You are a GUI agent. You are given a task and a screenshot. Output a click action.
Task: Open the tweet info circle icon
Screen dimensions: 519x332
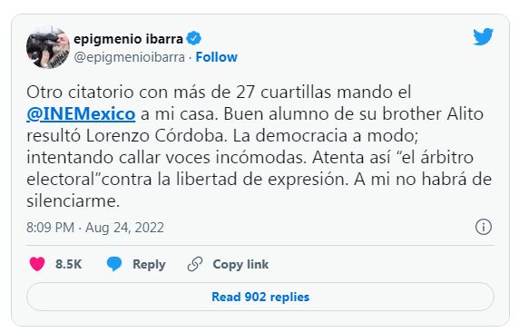[484, 227]
